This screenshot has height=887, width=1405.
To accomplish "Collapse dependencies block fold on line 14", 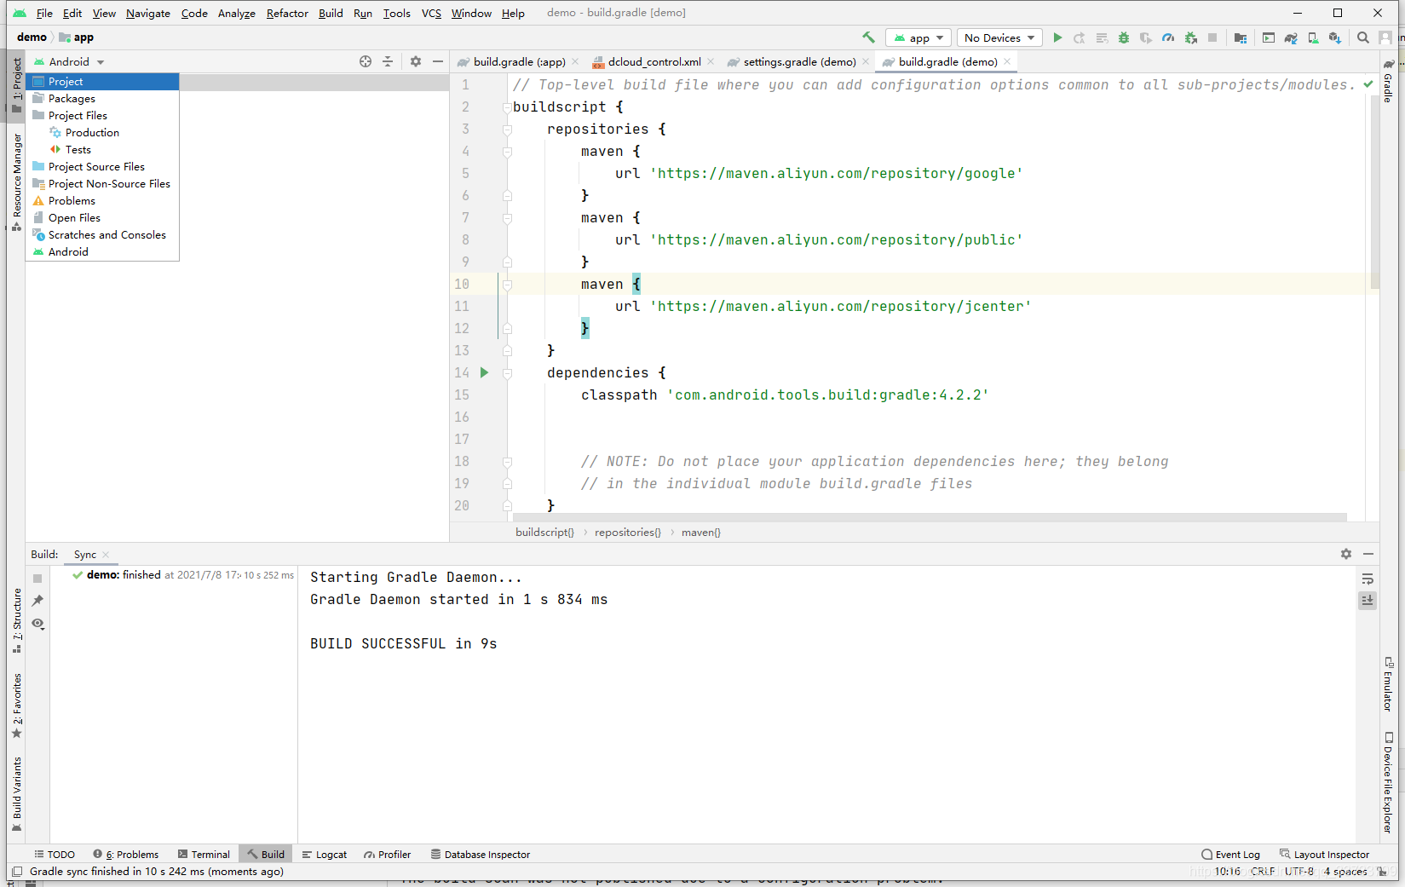I will pos(507,373).
